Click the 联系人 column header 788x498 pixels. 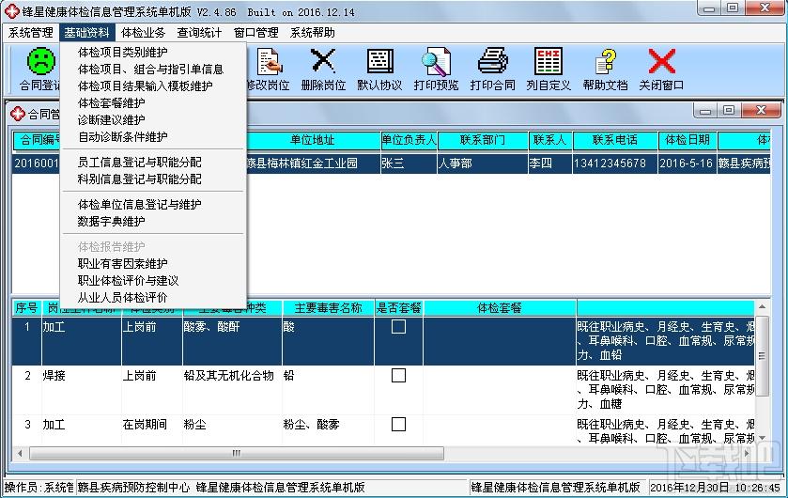pyautogui.click(x=549, y=140)
